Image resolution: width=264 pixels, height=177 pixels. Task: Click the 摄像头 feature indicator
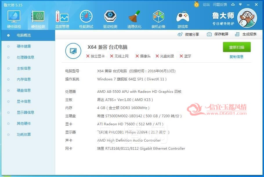click(143, 56)
